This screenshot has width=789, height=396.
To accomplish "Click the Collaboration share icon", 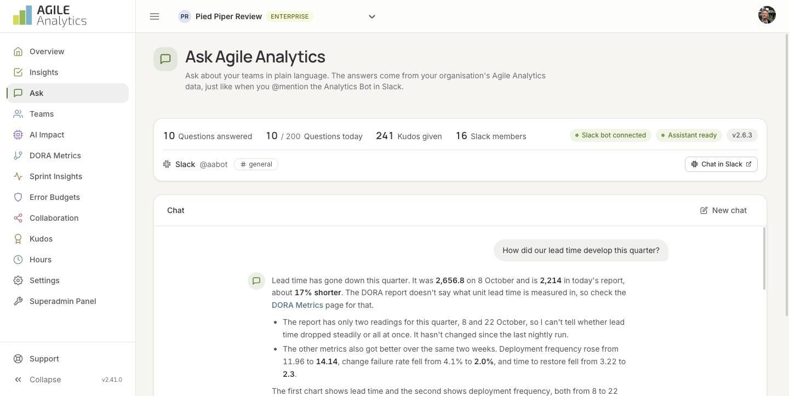I will click(18, 218).
